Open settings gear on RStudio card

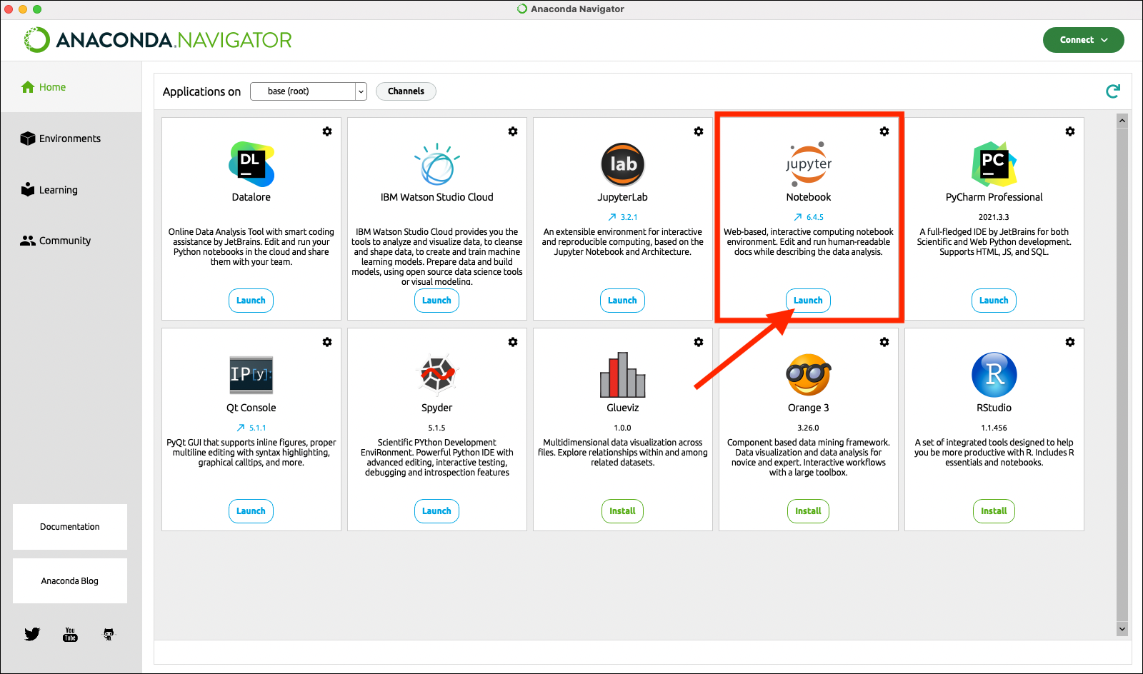click(x=1070, y=342)
